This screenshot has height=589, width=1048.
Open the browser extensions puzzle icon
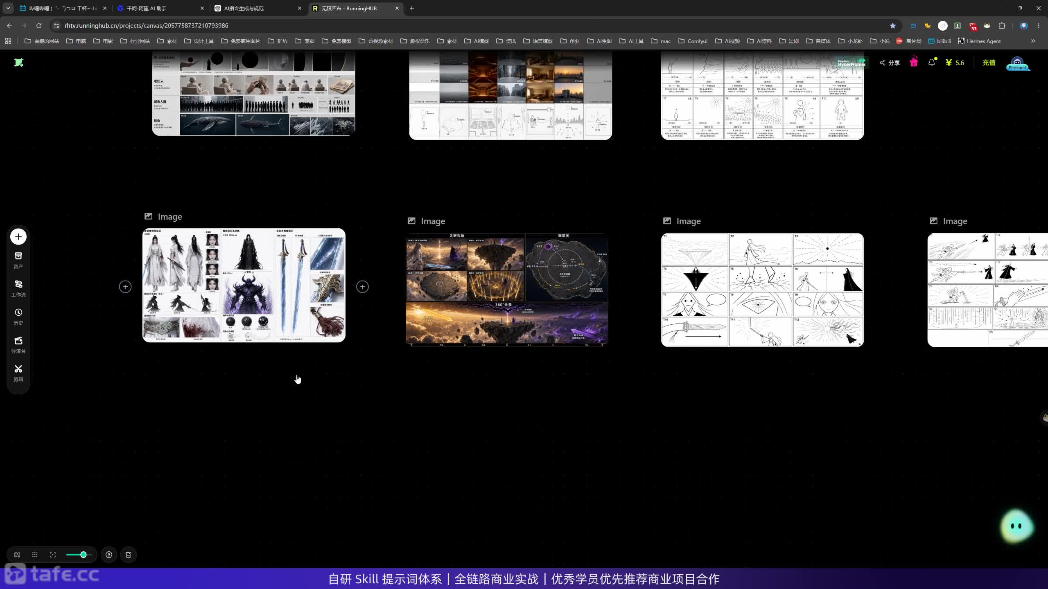click(x=1002, y=25)
